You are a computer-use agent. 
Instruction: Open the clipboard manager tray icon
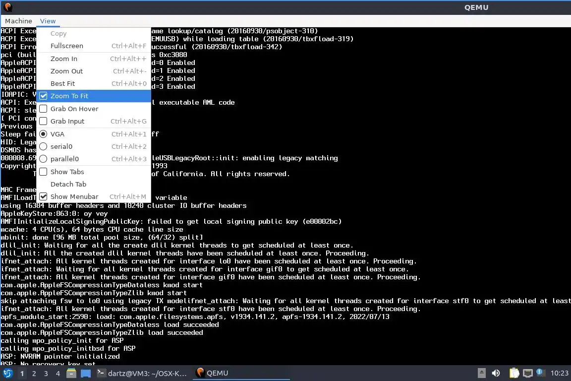tap(514, 373)
